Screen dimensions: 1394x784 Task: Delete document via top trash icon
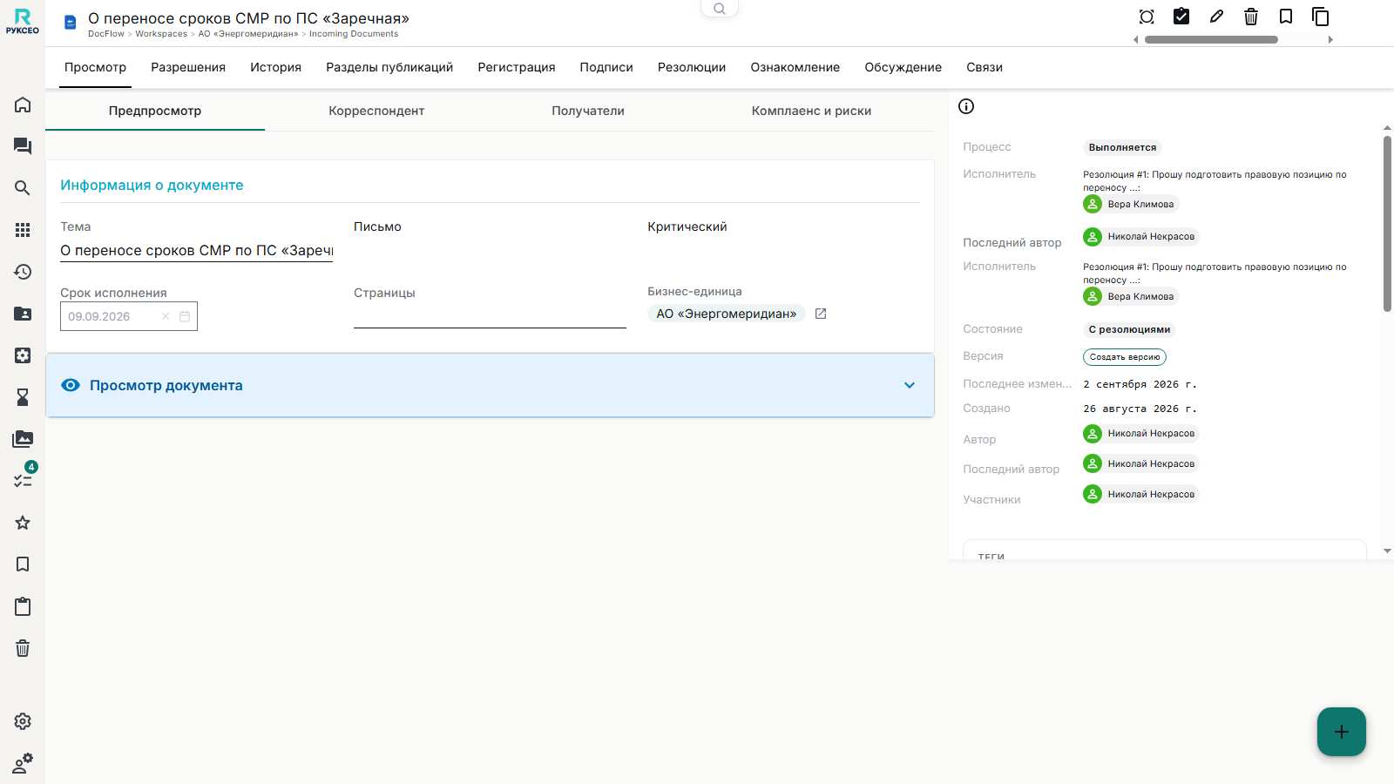click(x=1251, y=17)
